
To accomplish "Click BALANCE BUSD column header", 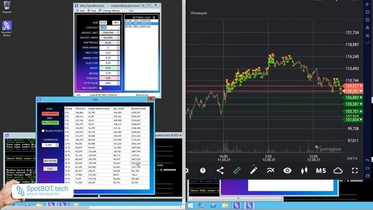I will [139, 109].
